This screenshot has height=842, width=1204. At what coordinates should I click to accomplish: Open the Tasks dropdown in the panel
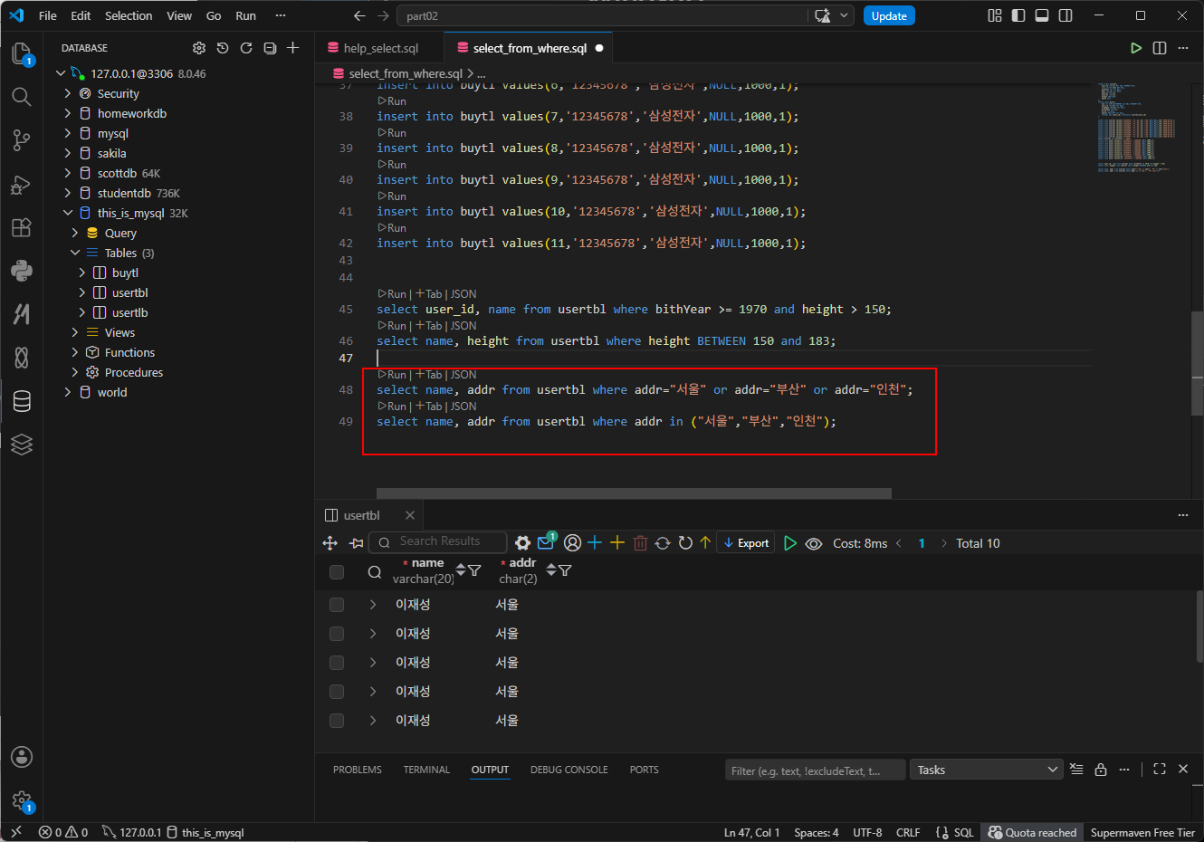click(x=986, y=770)
